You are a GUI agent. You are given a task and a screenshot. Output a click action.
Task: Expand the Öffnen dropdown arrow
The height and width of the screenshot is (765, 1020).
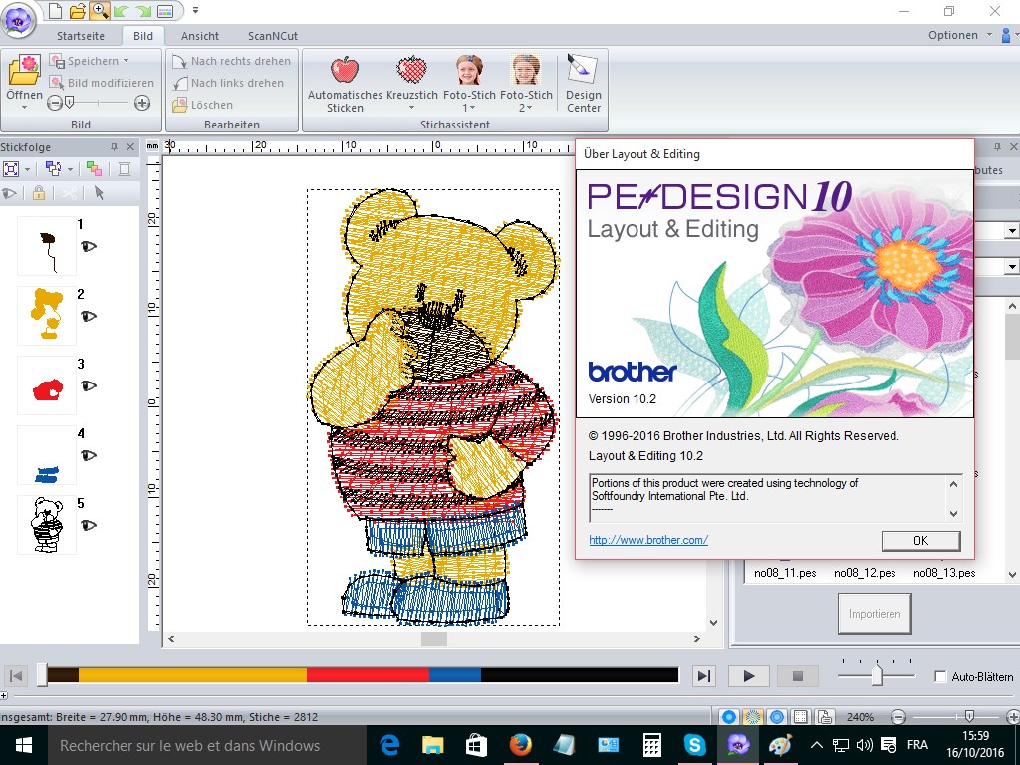click(24, 108)
